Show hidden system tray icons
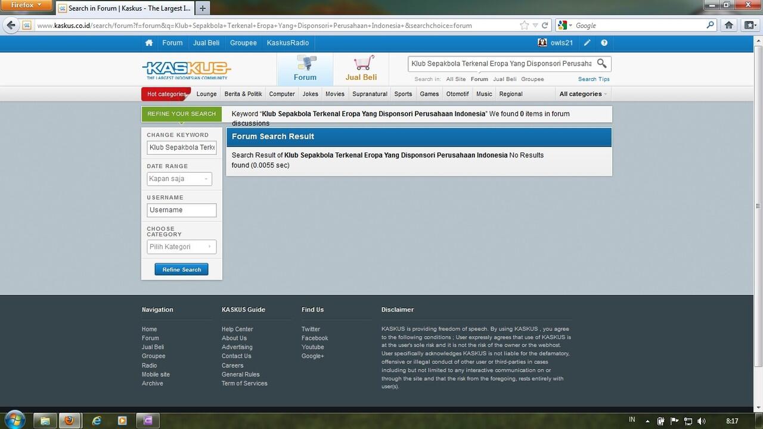 coord(648,421)
